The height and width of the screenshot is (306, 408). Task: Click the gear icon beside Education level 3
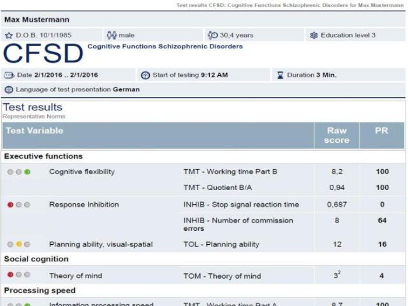tap(314, 36)
